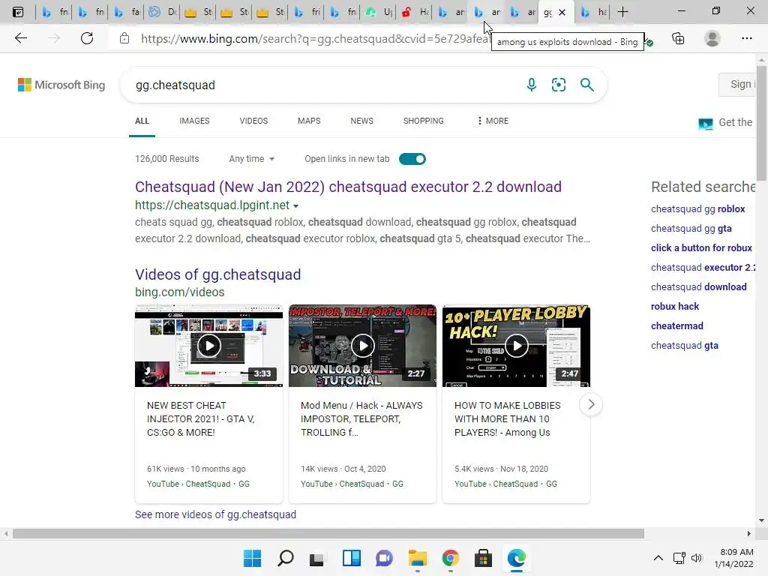Open the Collections icon in Edge toolbar
Image resolution: width=768 pixels, height=576 pixels.
[x=678, y=38]
